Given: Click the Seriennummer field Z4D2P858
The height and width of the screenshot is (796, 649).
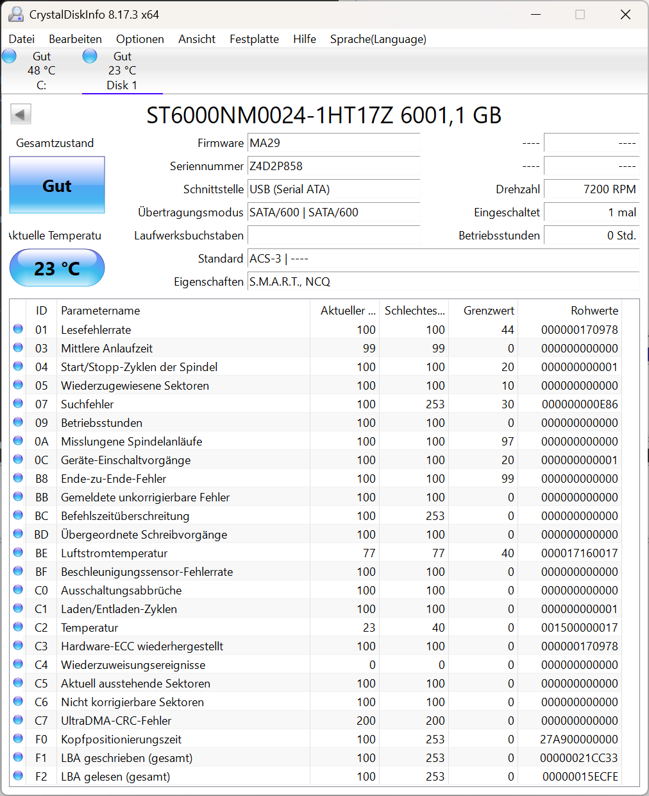Looking at the screenshot, I should pos(333,166).
